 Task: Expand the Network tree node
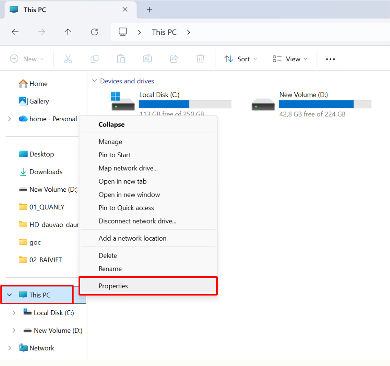coord(9,348)
